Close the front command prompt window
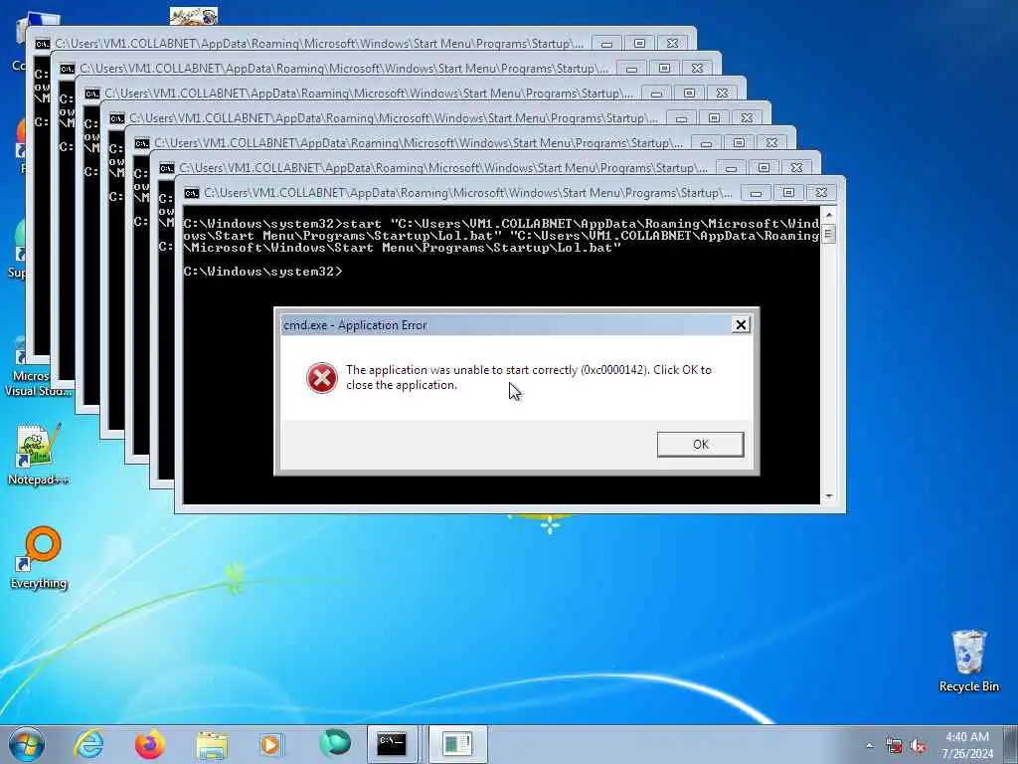The width and height of the screenshot is (1018, 764). (821, 193)
